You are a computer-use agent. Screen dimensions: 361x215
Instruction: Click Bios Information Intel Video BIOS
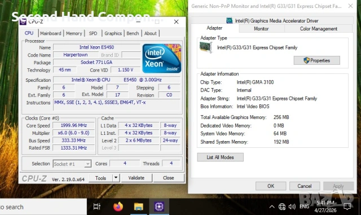pos(253,107)
